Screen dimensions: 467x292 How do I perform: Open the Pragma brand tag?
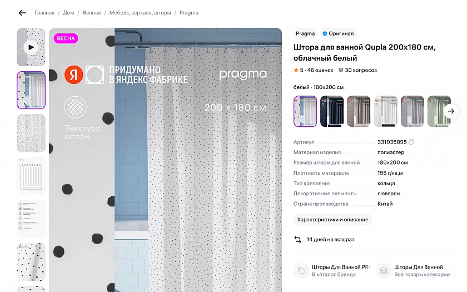[x=305, y=33]
